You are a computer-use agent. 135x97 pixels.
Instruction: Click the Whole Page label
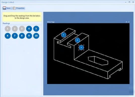pos(51,22)
